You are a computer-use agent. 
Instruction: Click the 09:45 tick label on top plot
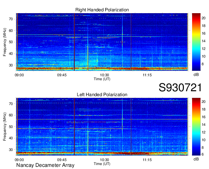62,75
